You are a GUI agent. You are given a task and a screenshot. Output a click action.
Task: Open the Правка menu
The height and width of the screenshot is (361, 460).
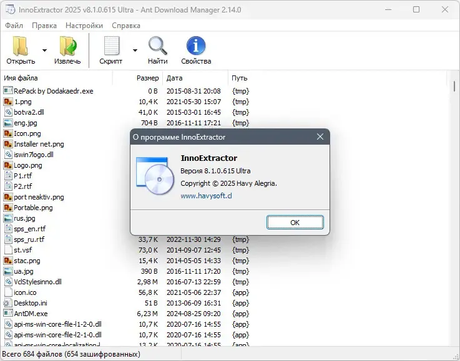tap(44, 26)
